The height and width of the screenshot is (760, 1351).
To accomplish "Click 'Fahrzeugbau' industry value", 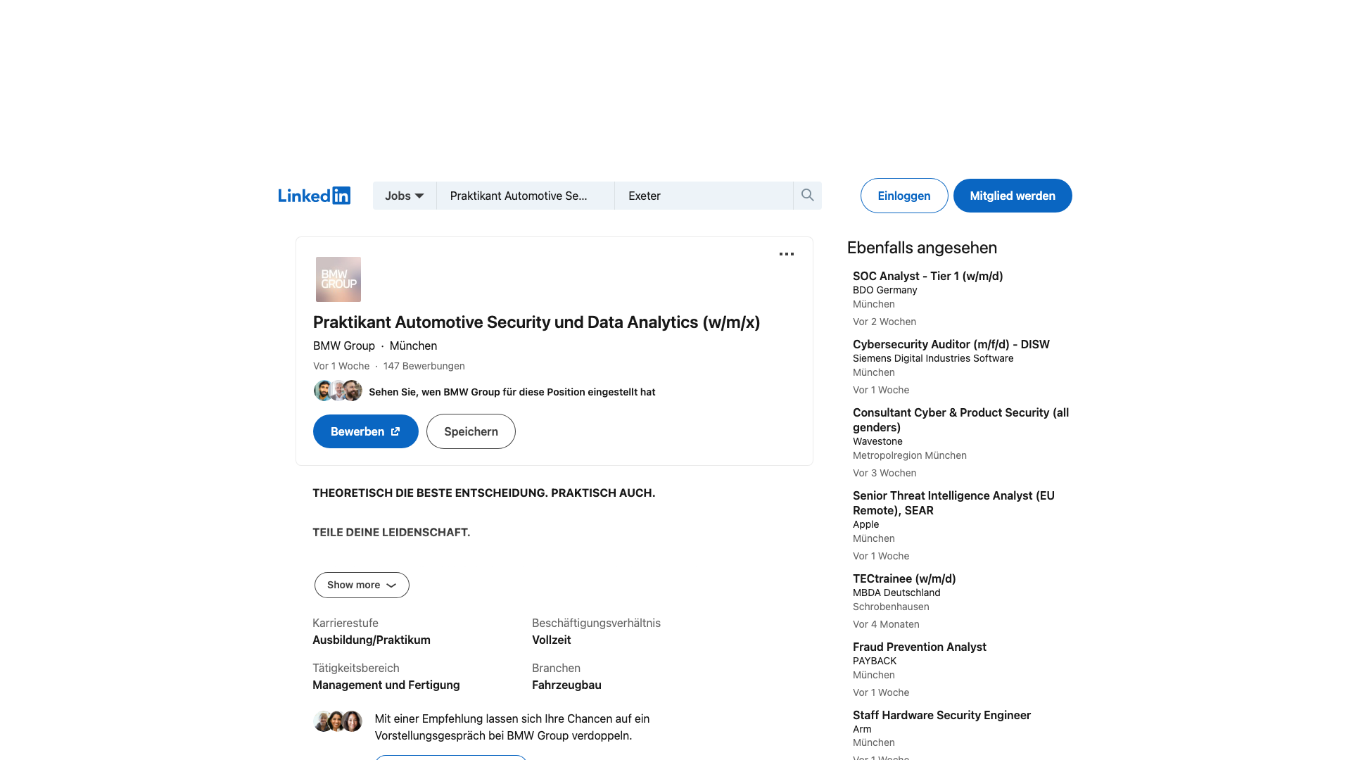I will [566, 685].
